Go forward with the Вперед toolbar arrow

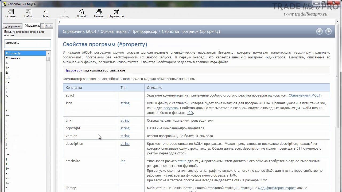coord(64,14)
